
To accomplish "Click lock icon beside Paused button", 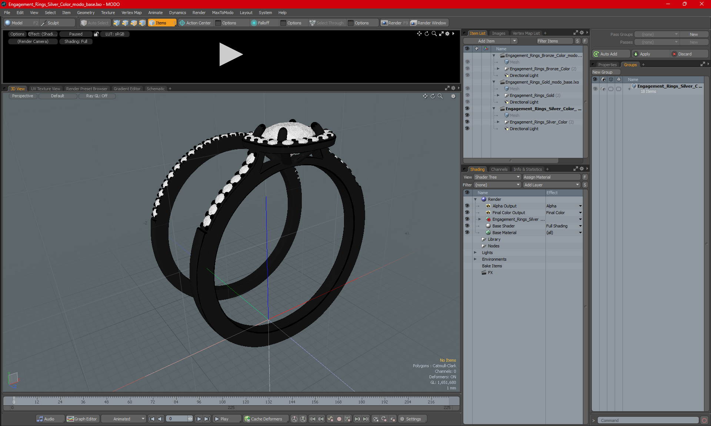I will tap(96, 34).
